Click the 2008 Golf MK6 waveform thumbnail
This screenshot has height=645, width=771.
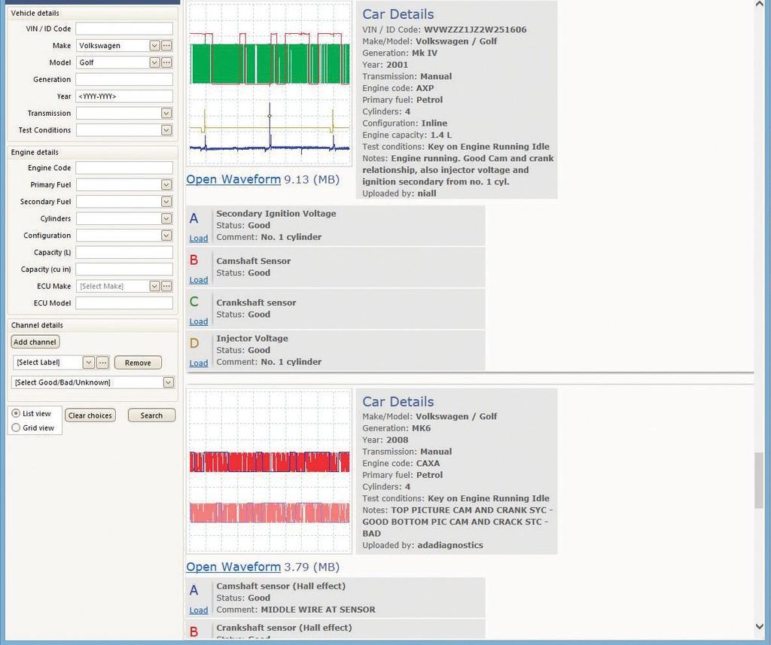tap(270, 471)
